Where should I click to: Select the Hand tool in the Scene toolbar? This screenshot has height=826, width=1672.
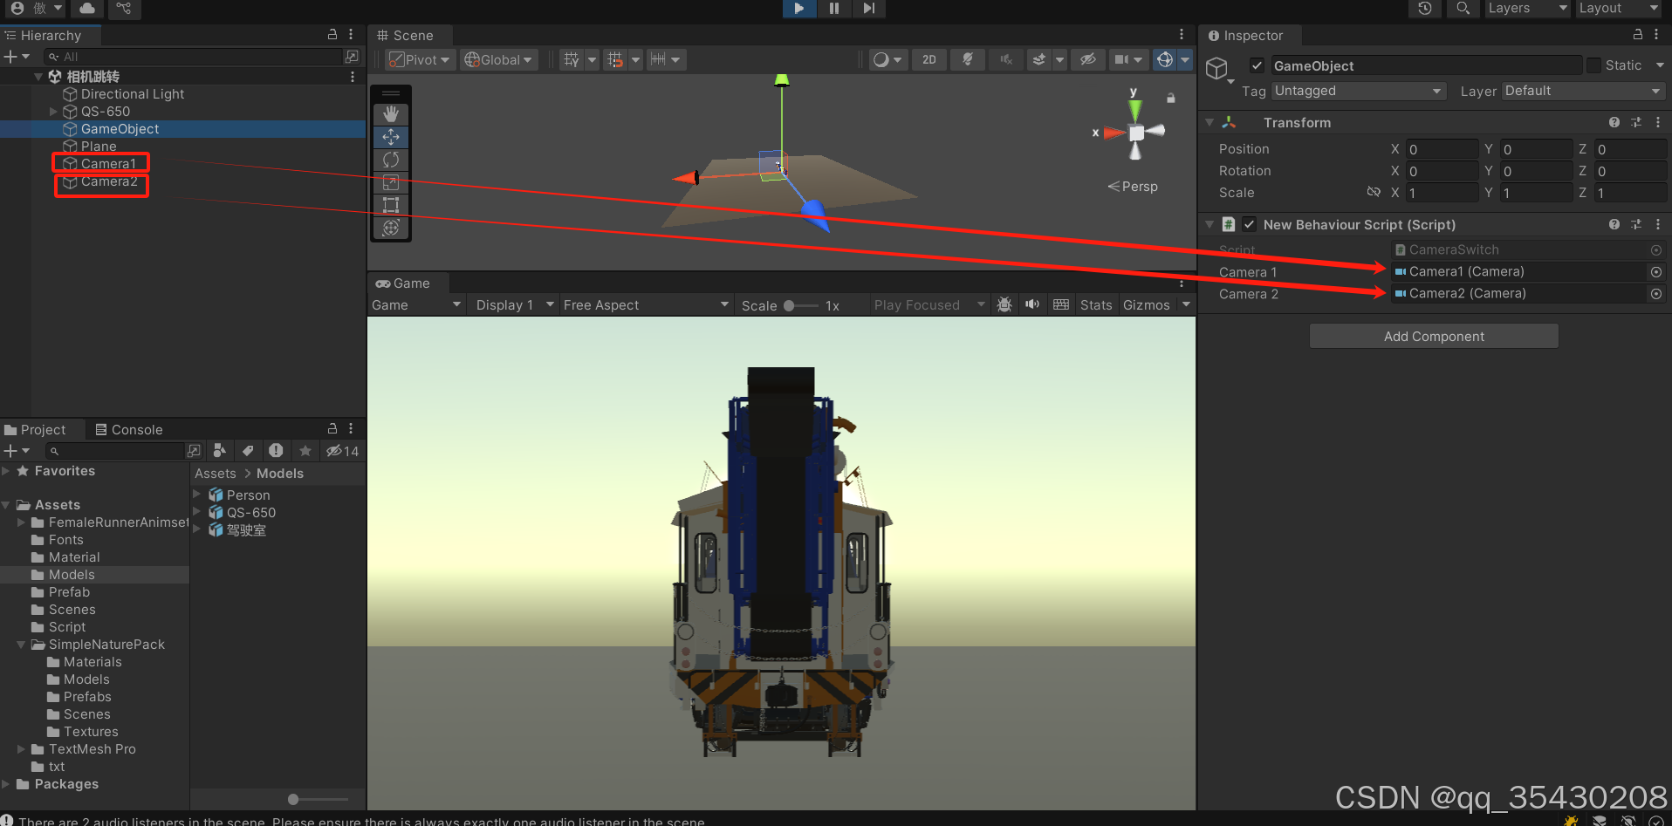tap(391, 113)
